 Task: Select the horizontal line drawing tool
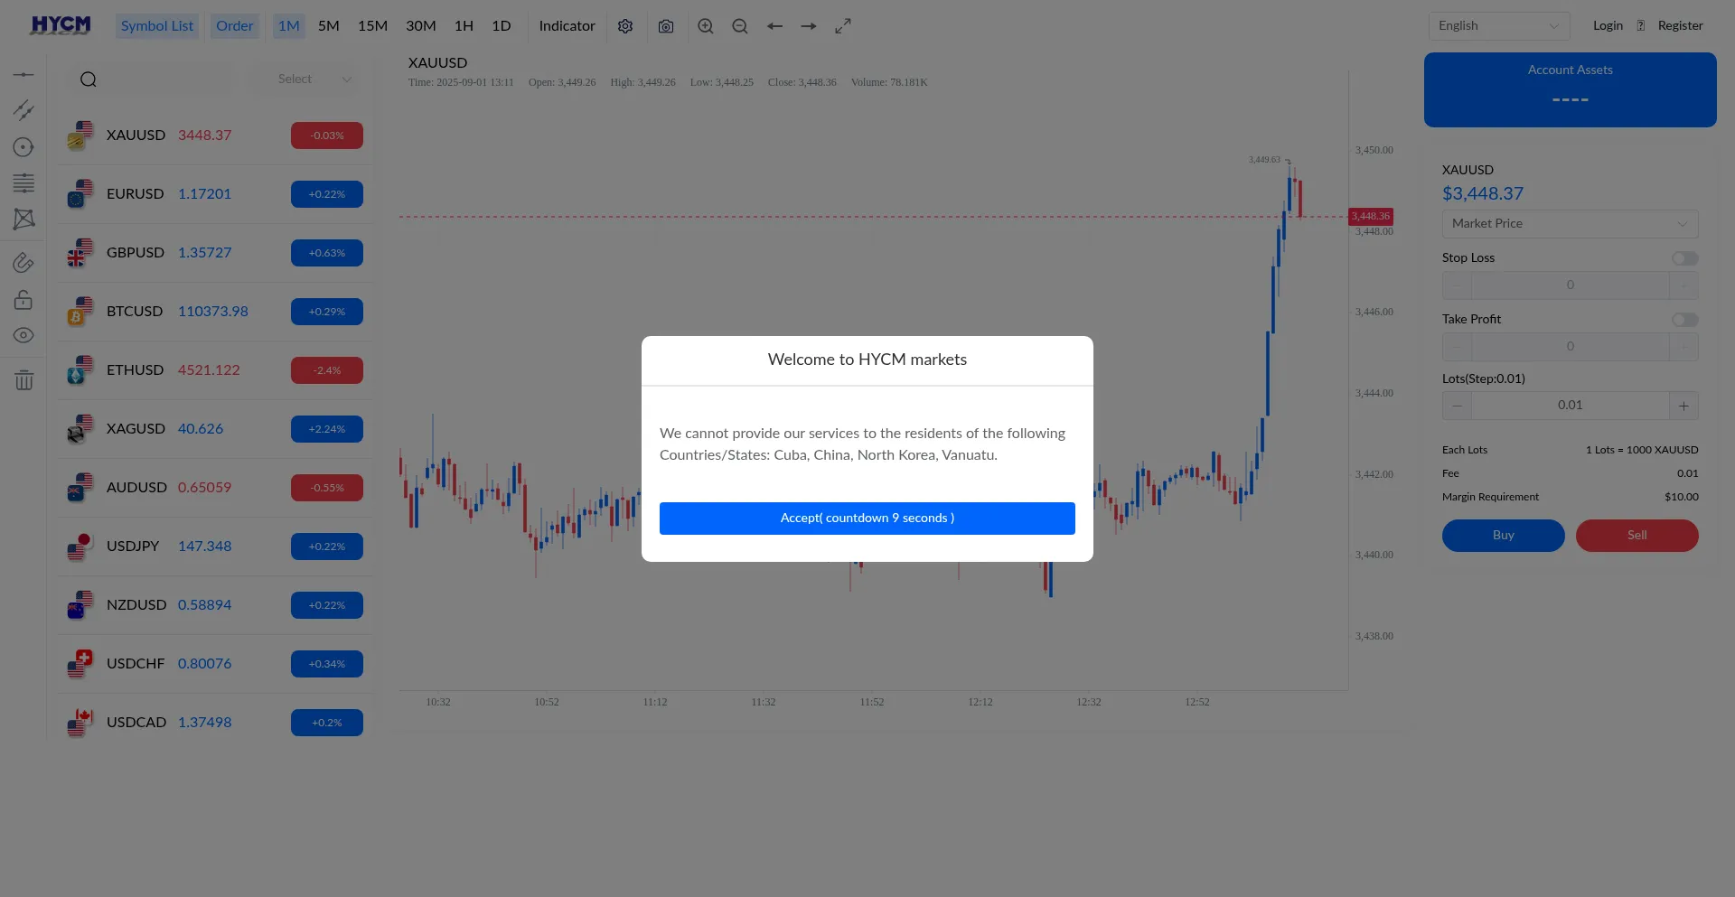coord(23,74)
